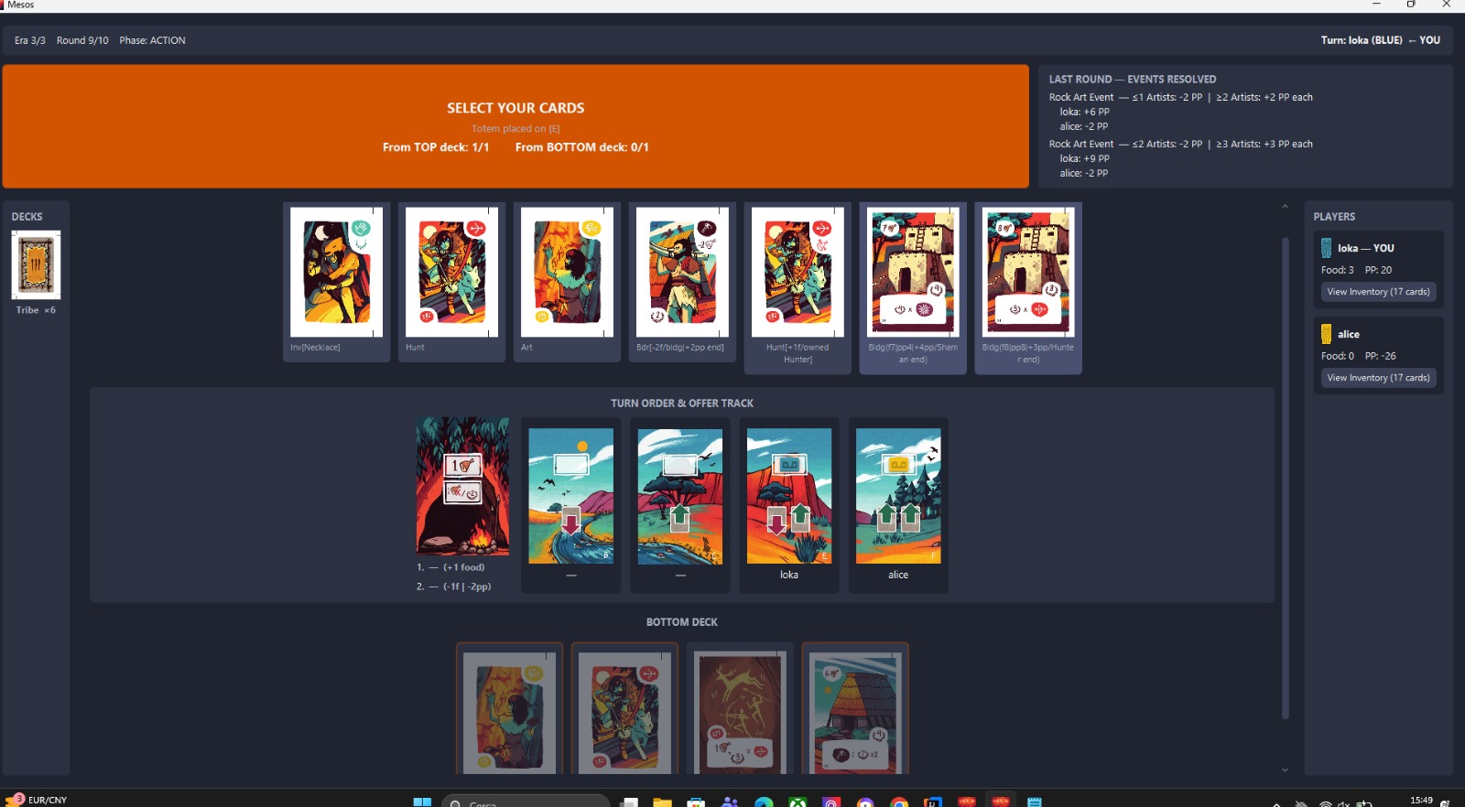This screenshot has height=807, width=1465.
Task: Click the 'loka: +9 PP' event result
Action: [1084, 158]
